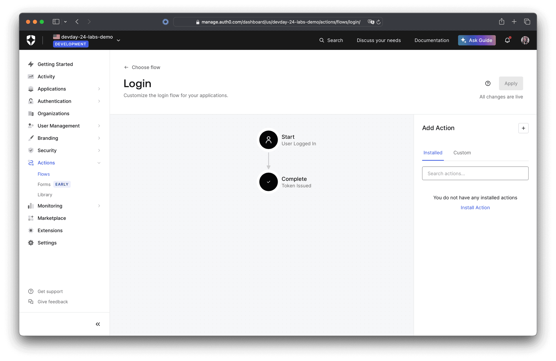Image resolution: width=556 pixels, height=361 pixels.
Task: Open the Documentation menu item
Action: (432, 40)
